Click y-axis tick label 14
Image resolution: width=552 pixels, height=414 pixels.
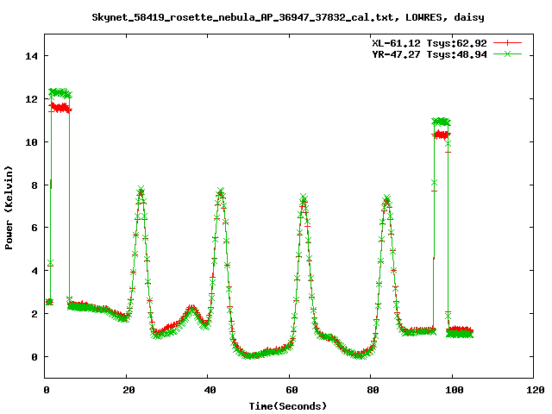(31, 56)
